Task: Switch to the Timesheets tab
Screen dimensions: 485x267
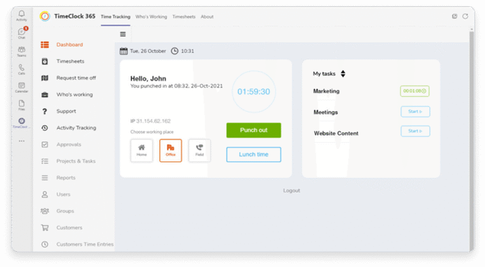Action: [x=184, y=16]
